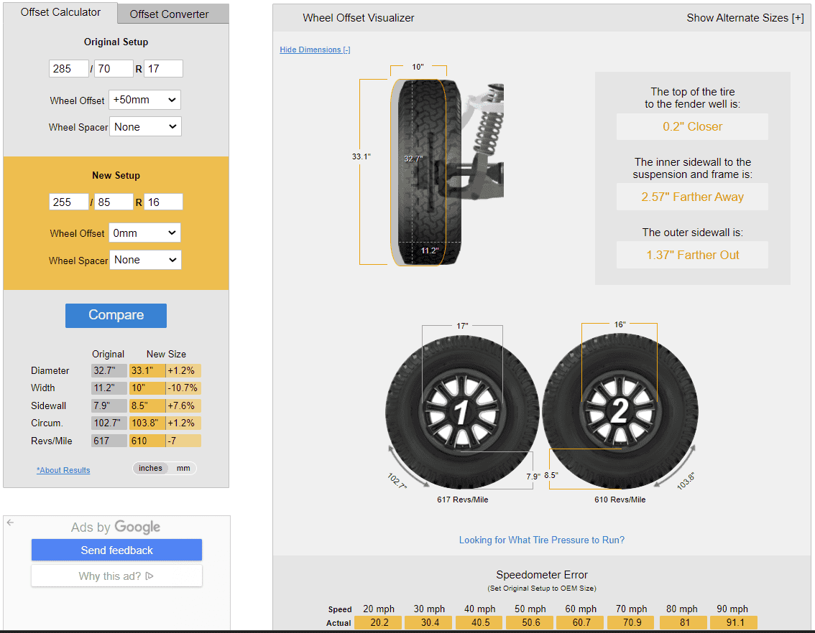Edit the original aspect ratio field 70
The image size is (815, 633).
coord(114,68)
